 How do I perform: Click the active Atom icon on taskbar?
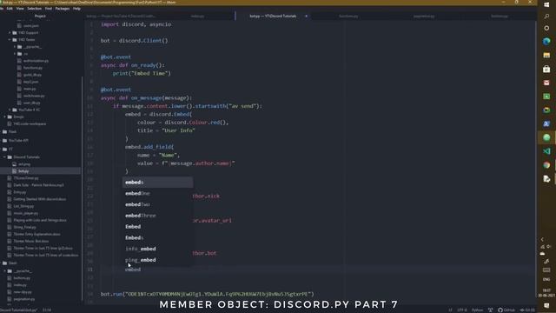click(546, 137)
